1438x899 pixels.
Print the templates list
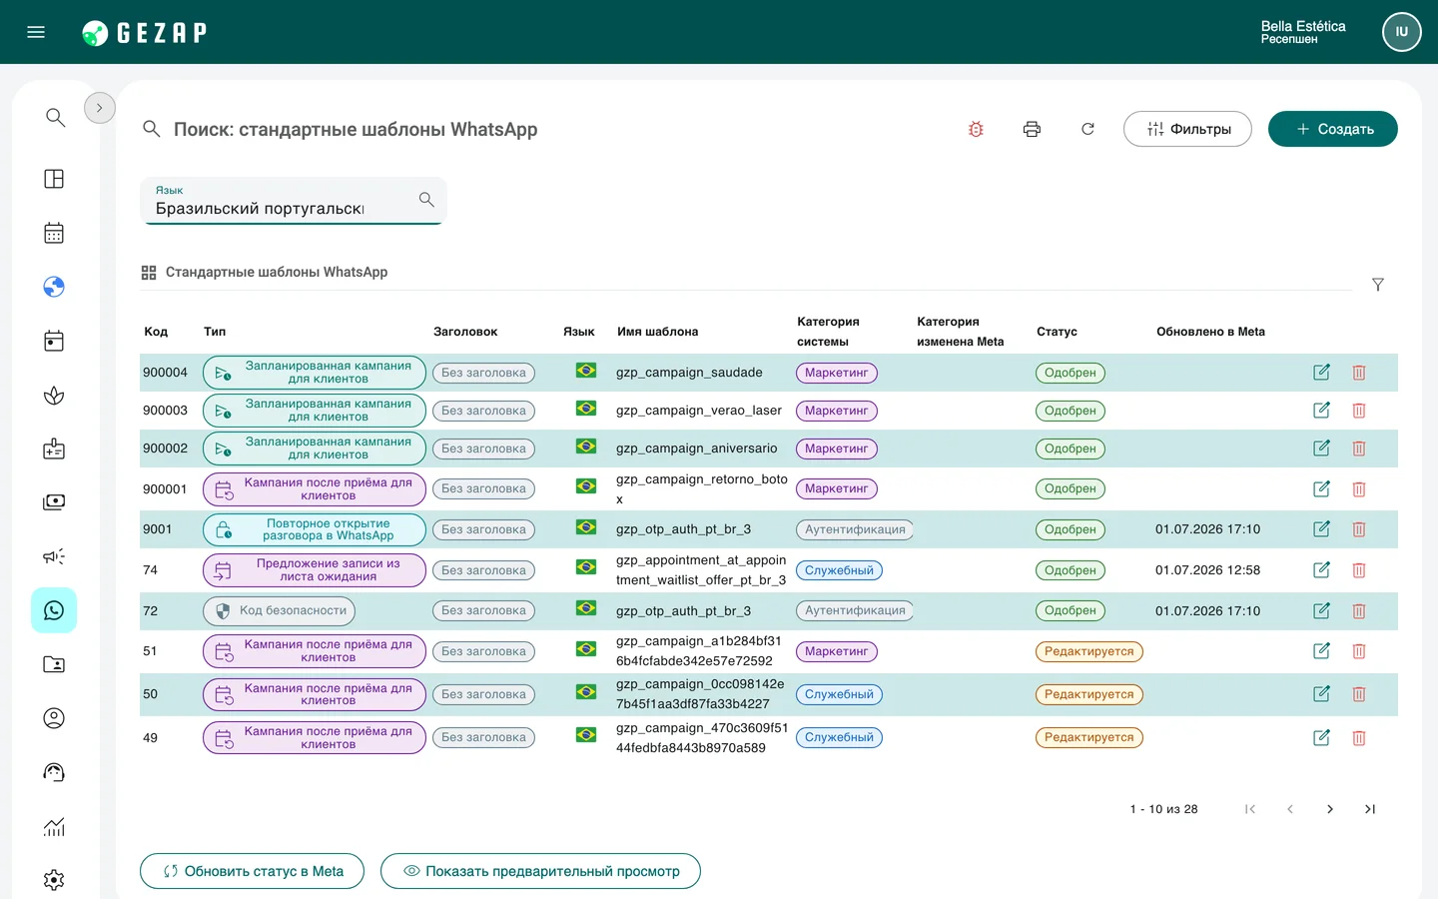[1032, 129]
